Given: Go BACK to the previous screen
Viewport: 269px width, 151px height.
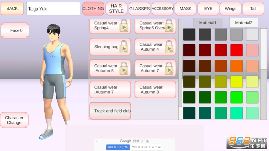Looking at the screenshot, I should coord(12,9).
